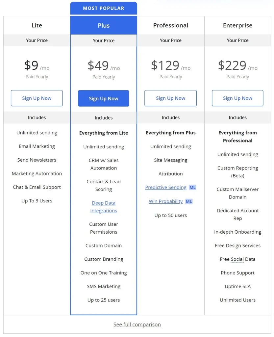Viewport: 274px width, 337px height.
Task: Select the Professional plan header
Action: [170, 25]
